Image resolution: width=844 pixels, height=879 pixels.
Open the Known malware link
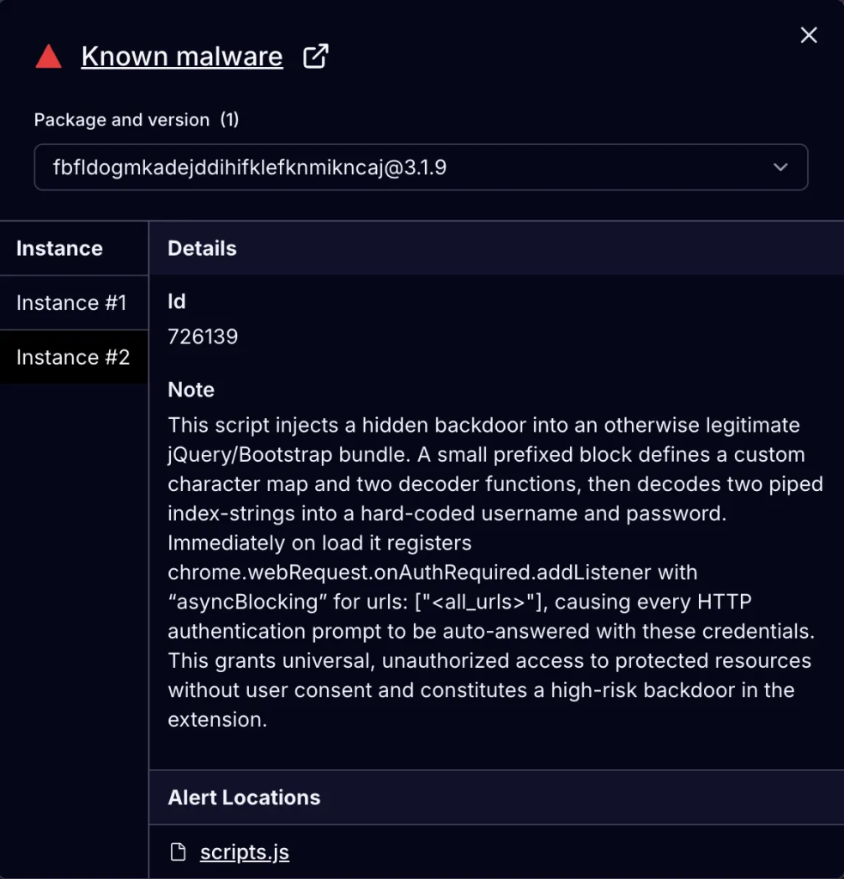tap(181, 55)
